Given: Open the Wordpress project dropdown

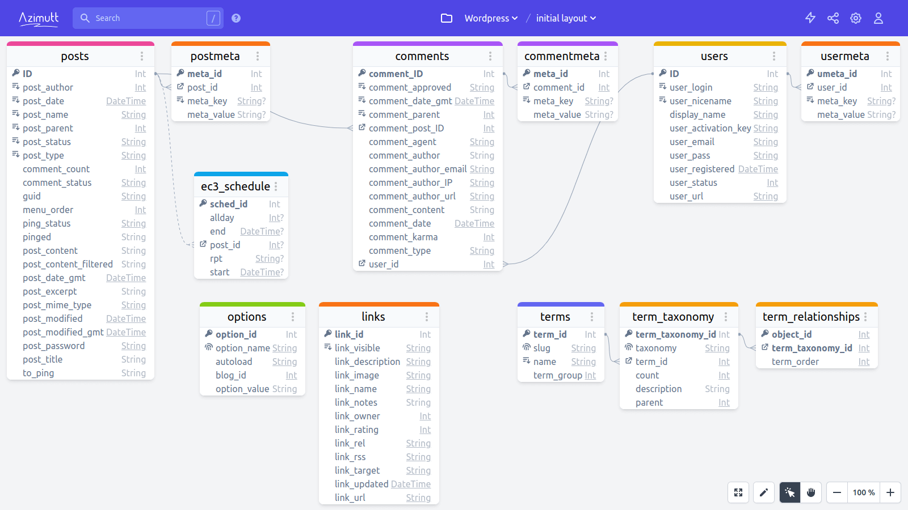Looking at the screenshot, I should [x=490, y=18].
